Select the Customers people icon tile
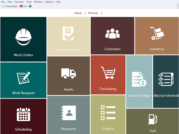179x134 pixels. 112,36
